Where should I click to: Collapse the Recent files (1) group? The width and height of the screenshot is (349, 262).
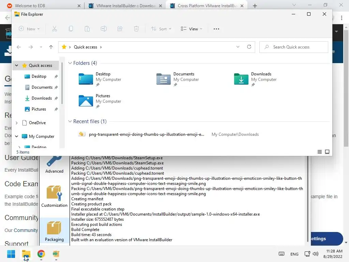click(70, 121)
